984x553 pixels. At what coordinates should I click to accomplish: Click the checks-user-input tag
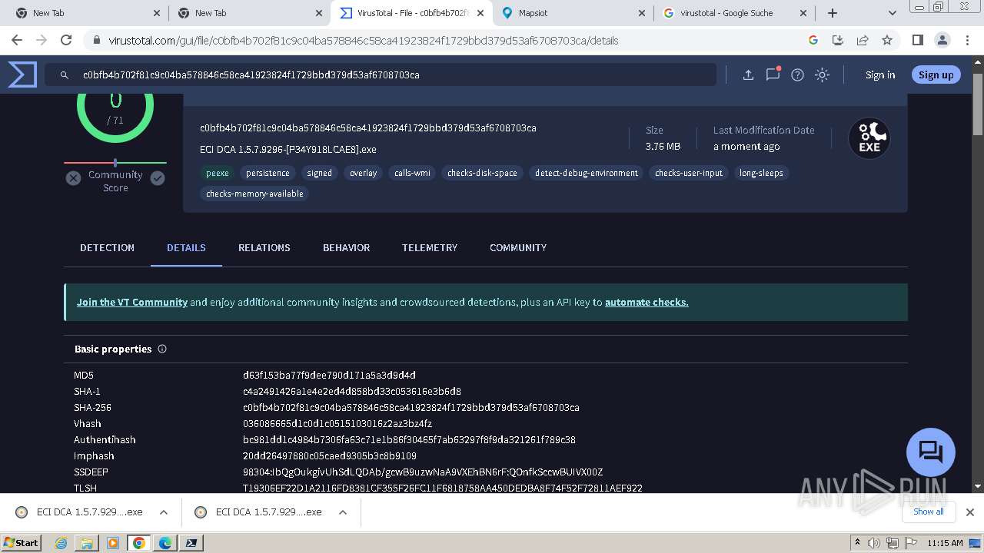point(689,173)
